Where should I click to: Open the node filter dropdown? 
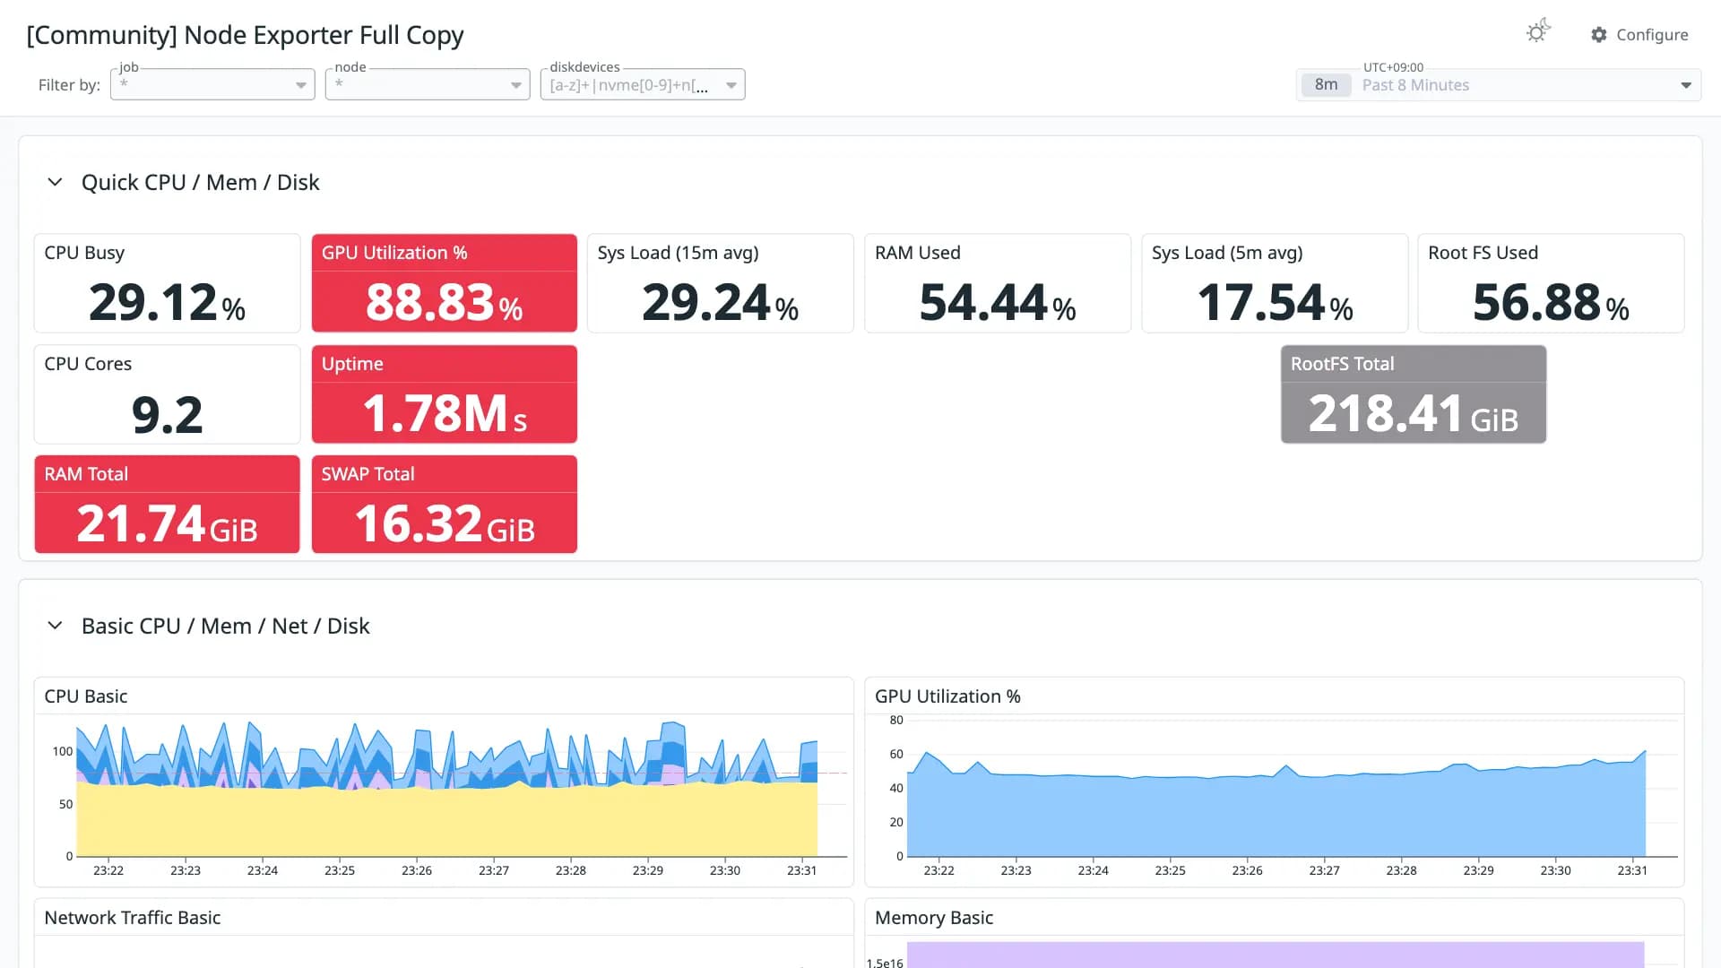pyautogui.click(x=428, y=84)
